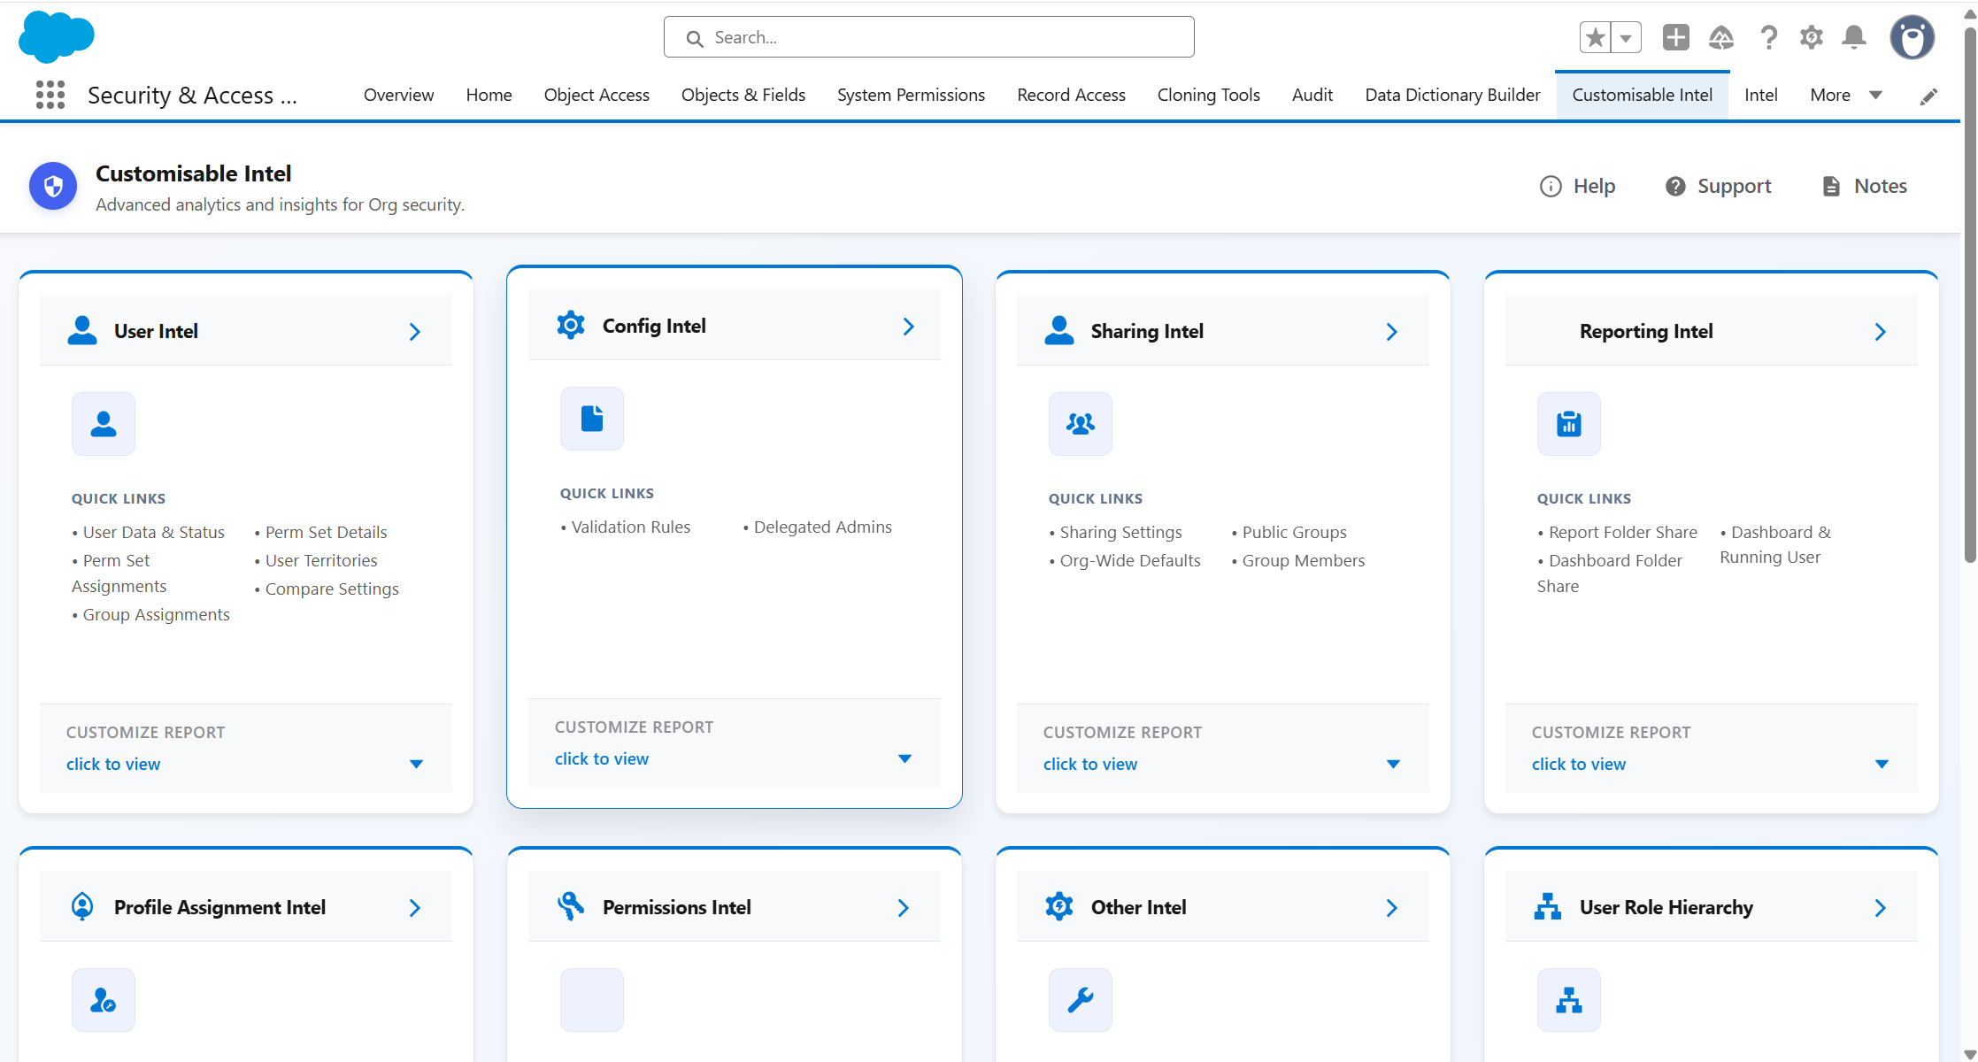The height and width of the screenshot is (1062, 1978).
Task: Click the question mark help icon
Action: point(1768,37)
